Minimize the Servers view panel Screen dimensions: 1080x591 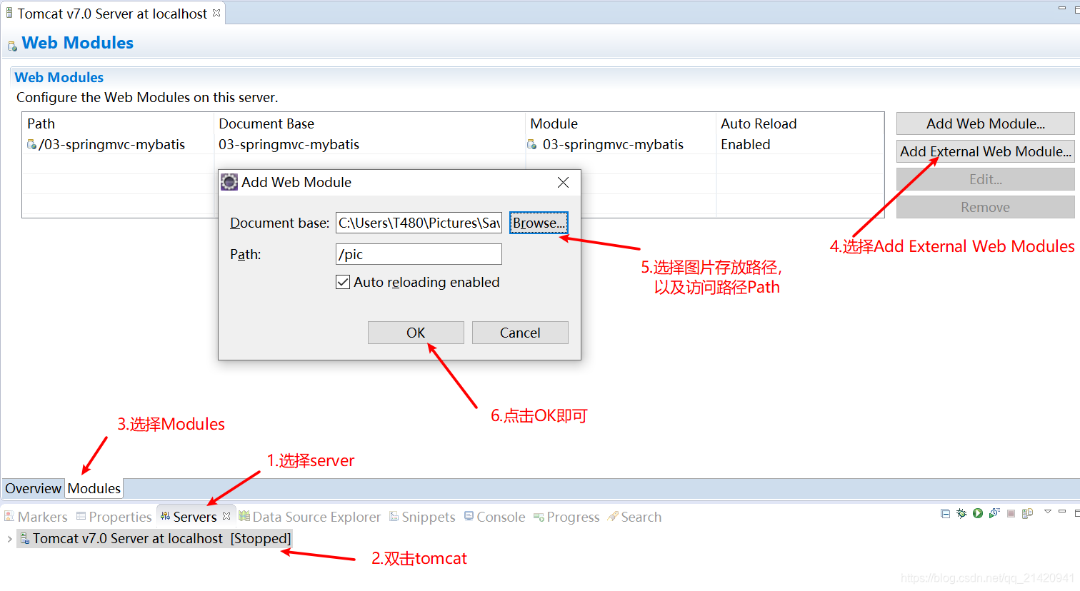point(1062,512)
